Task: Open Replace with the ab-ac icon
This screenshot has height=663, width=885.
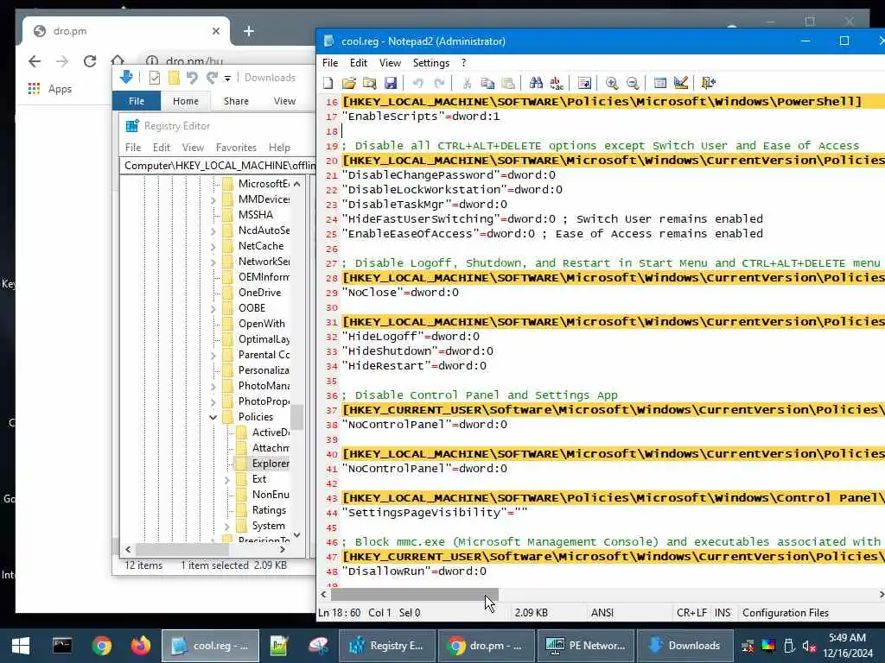Action: pos(557,84)
